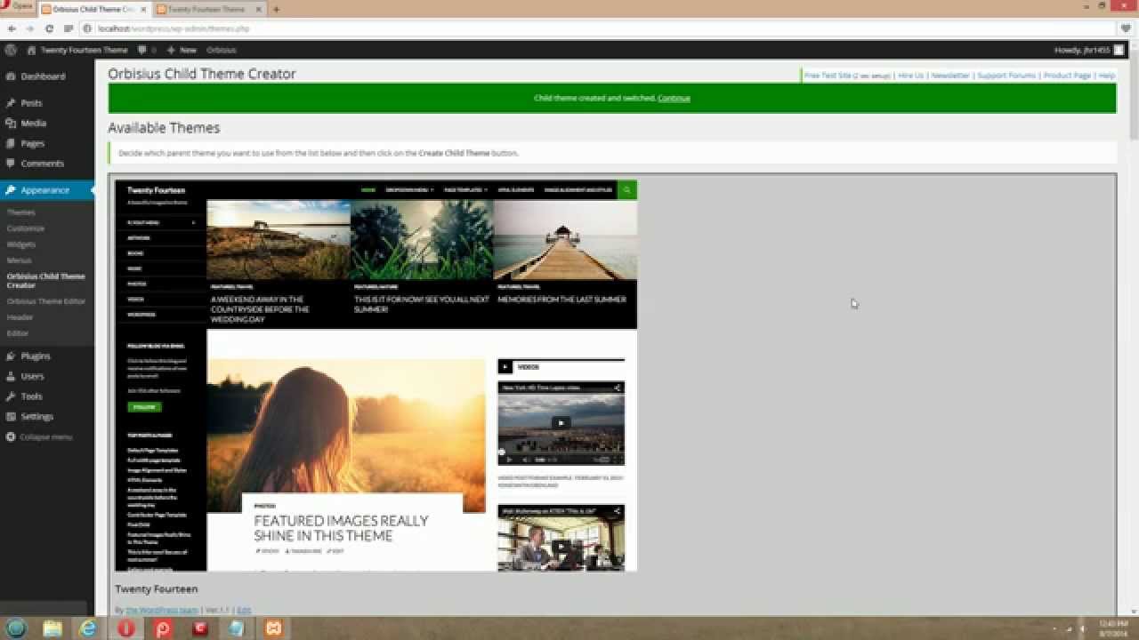Open the Tools menu

coord(31,396)
